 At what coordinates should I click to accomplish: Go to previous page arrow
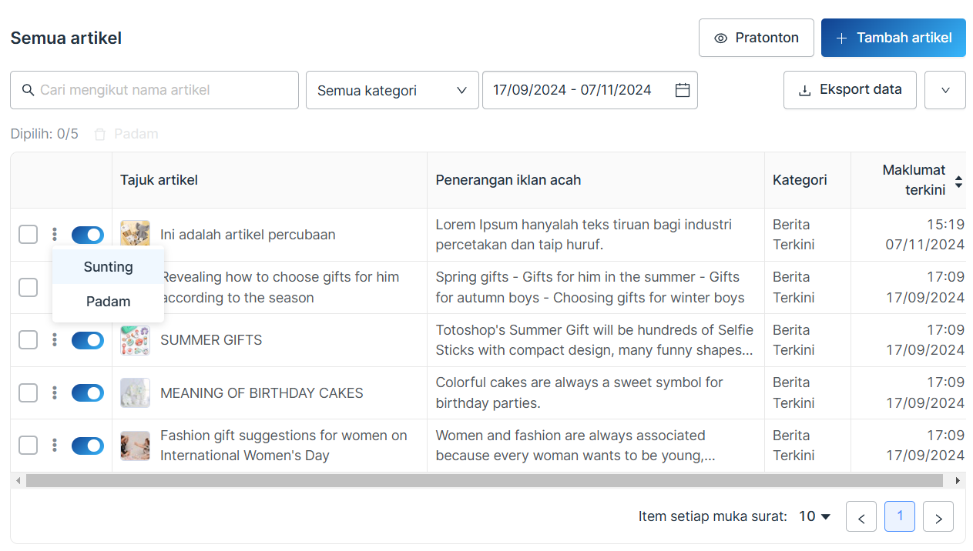tap(861, 517)
